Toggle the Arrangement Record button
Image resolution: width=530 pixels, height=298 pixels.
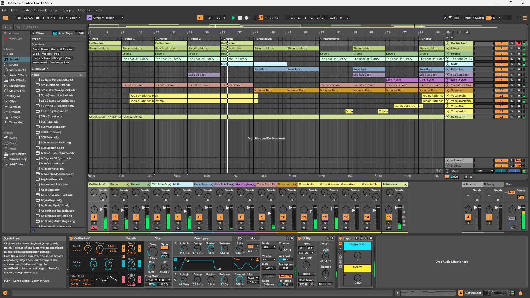tap(246, 18)
